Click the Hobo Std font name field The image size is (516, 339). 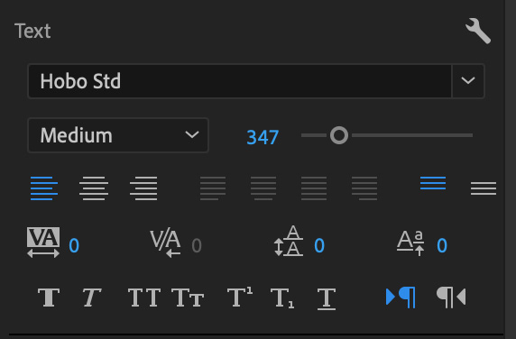click(x=240, y=81)
